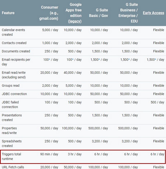
Task: Select the G Suite Basic / Gov header
Action: click(x=98, y=13)
